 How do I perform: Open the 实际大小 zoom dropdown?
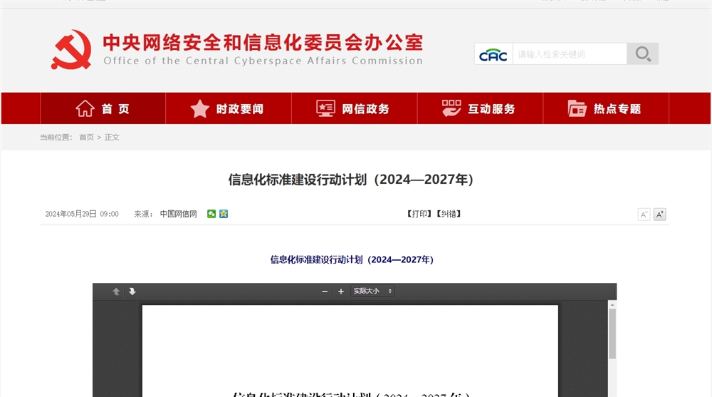(372, 292)
